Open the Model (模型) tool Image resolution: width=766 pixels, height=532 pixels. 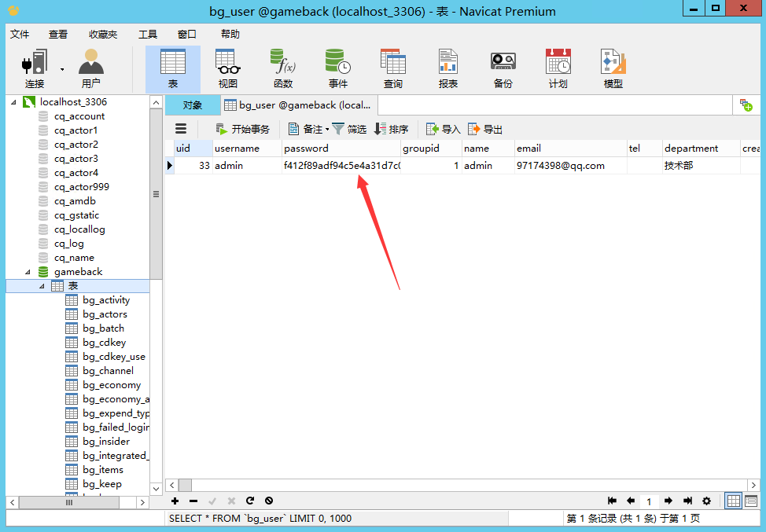613,68
